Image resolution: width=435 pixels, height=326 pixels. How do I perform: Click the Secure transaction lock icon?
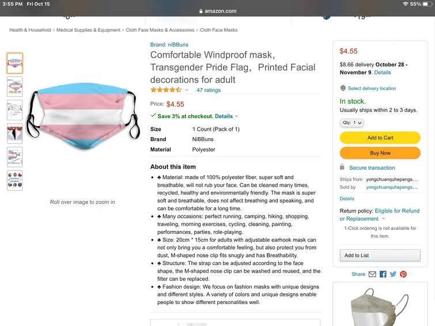pos(342,168)
